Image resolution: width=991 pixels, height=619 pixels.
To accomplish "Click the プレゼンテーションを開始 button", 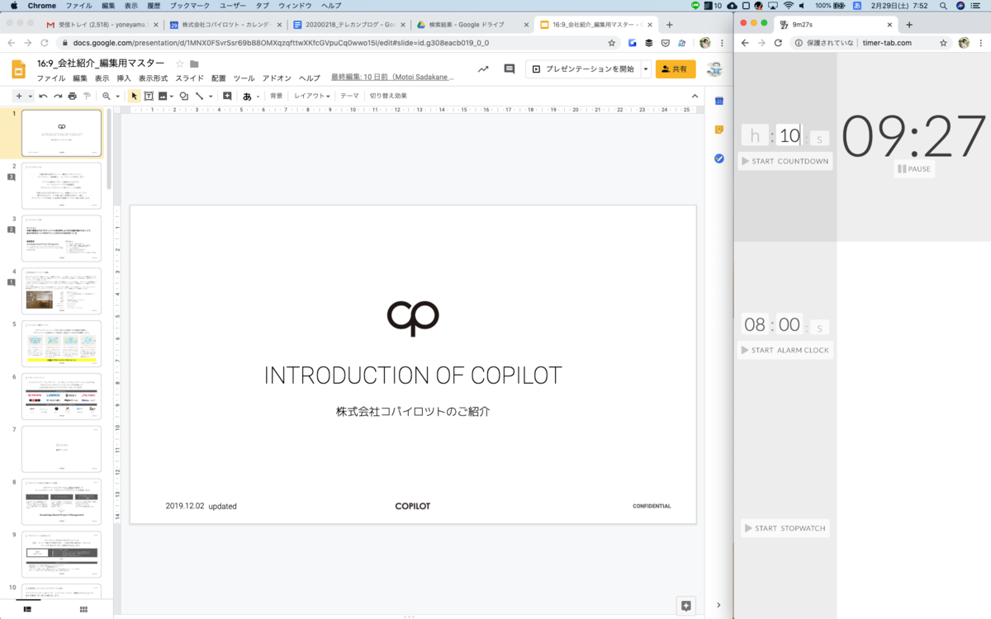I will [x=583, y=69].
